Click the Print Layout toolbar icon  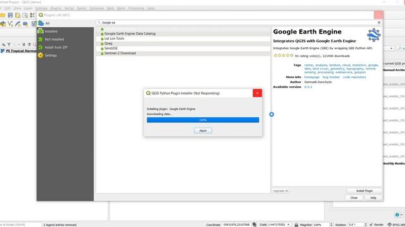pos(25,15)
